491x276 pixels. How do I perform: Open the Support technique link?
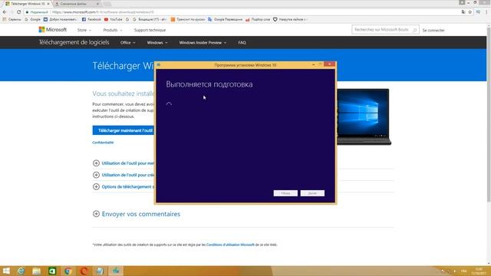coord(150,30)
